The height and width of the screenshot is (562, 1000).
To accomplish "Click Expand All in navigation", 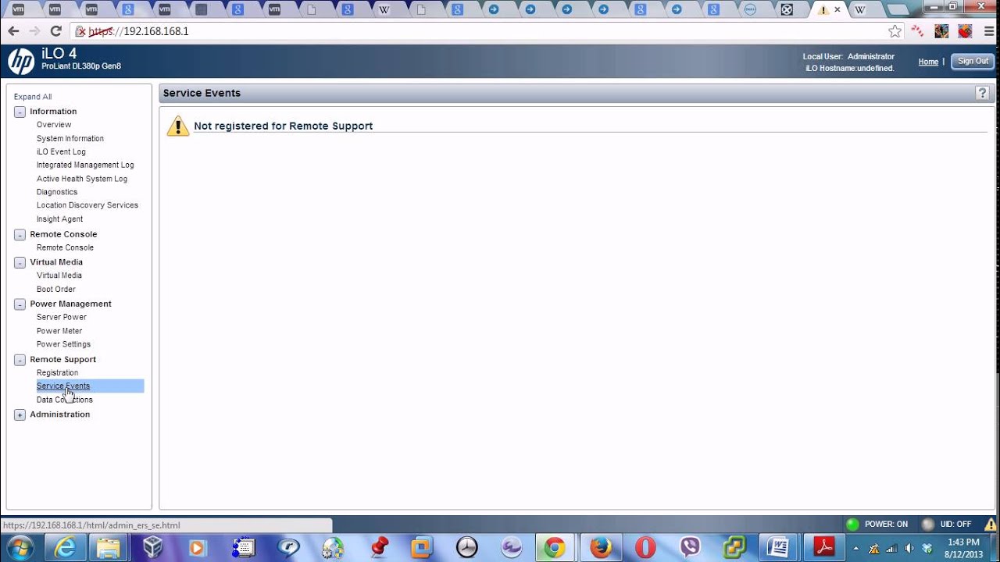I will (33, 97).
